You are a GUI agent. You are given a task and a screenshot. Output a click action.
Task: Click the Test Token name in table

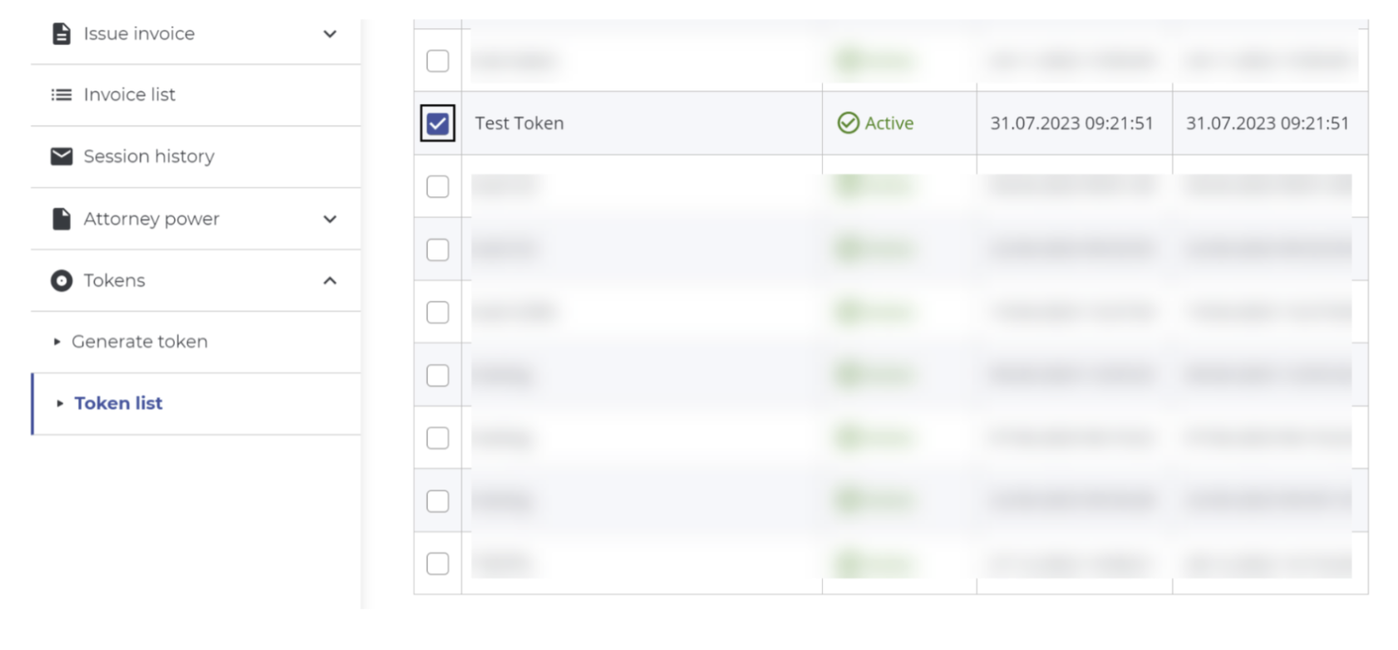[519, 123]
